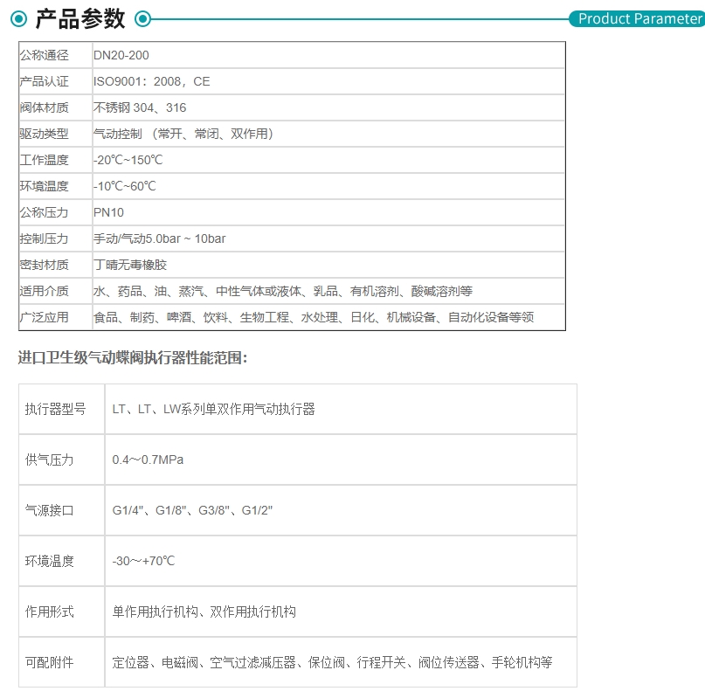The image size is (705, 691).
Task: Click the 产品认证 label
Action: [x=44, y=81]
